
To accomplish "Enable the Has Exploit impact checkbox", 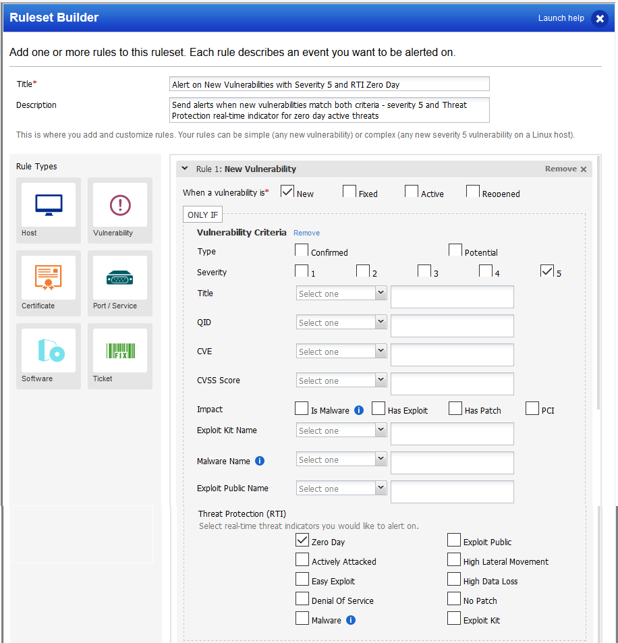I will point(378,408).
